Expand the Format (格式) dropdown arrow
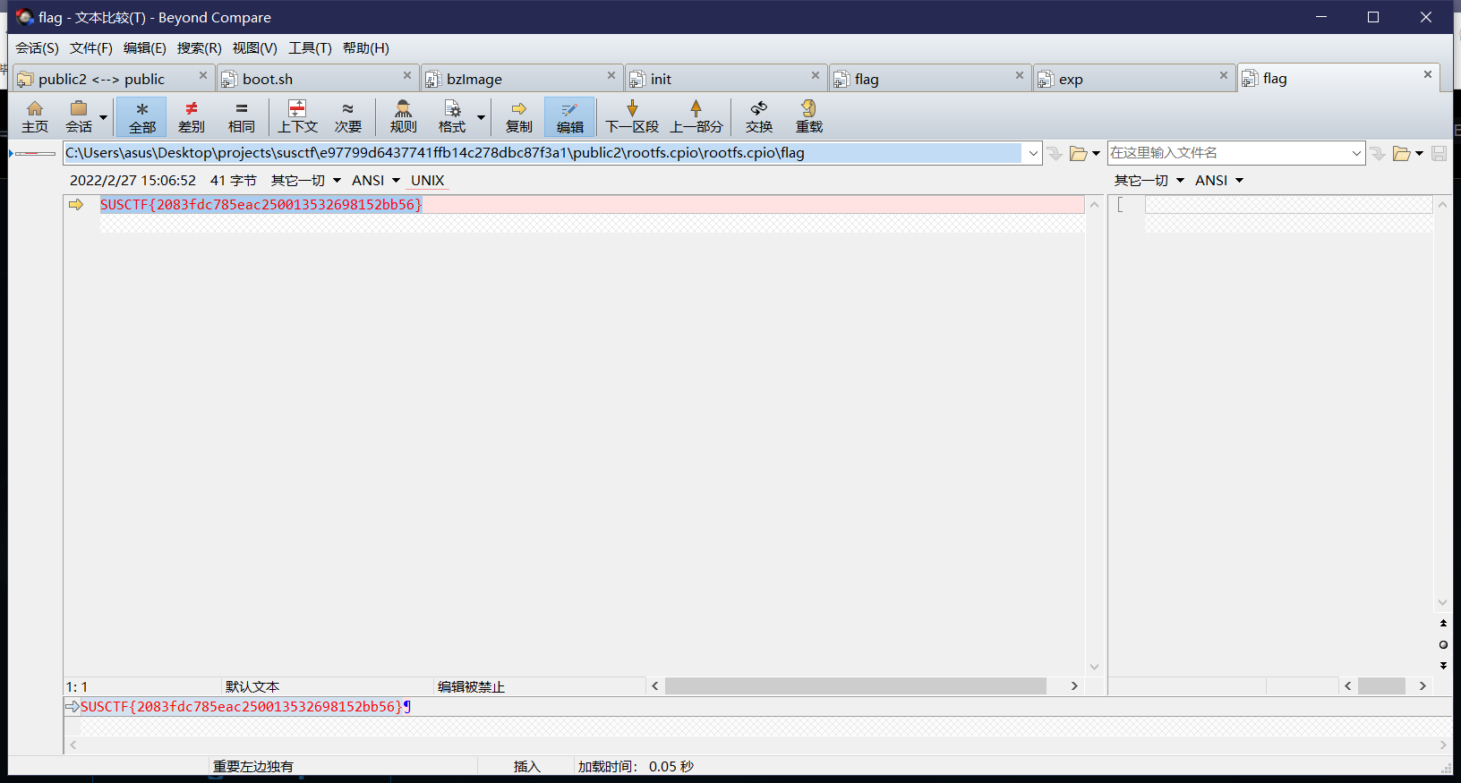This screenshot has width=1461, height=783. [481, 117]
